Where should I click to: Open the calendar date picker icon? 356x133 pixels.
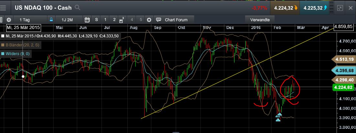[87, 20]
